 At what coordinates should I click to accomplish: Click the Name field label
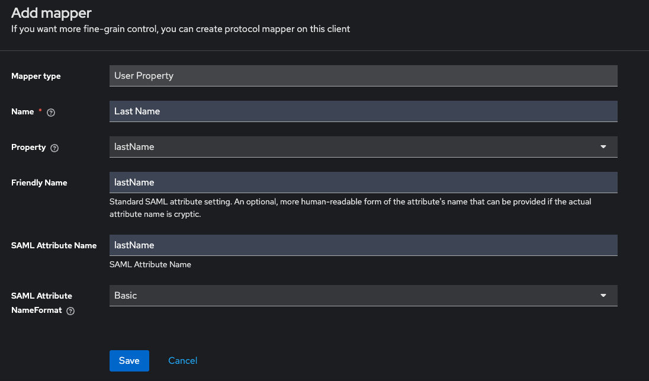tap(23, 112)
